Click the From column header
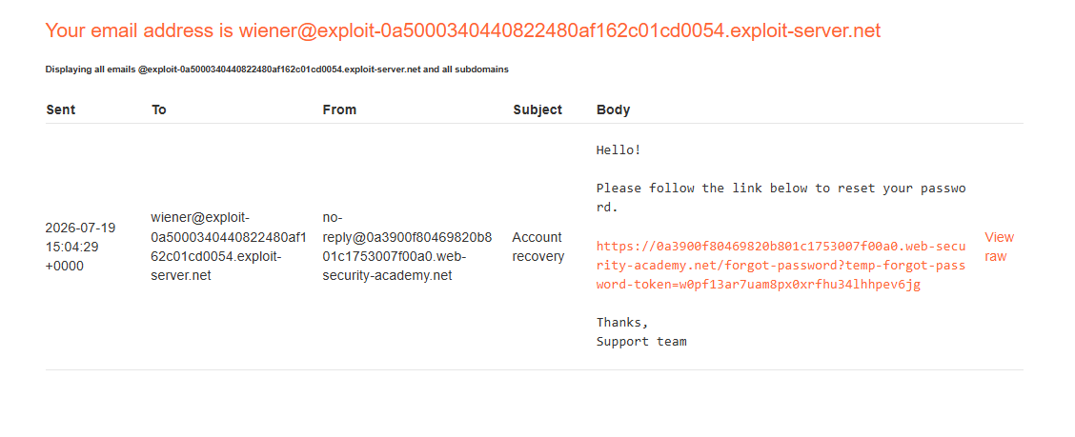This screenshot has height=437, width=1075. click(339, 109)
